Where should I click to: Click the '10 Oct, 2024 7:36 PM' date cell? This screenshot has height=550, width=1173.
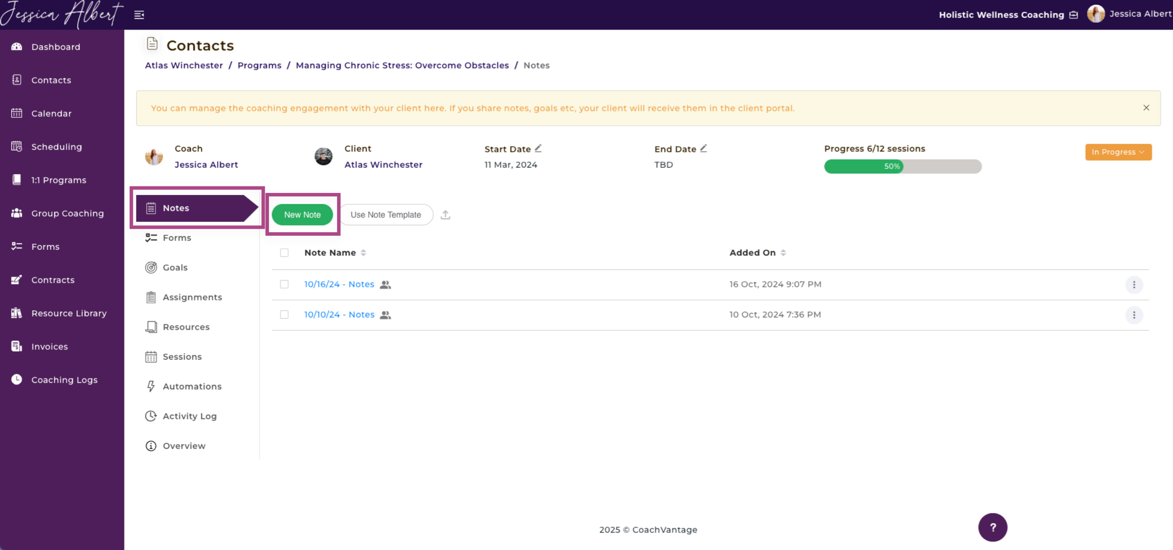click(775, 315)
